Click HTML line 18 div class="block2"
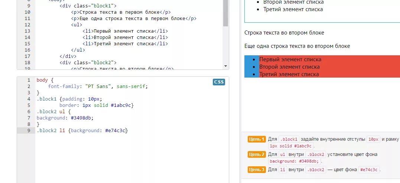 click(88, 62)
